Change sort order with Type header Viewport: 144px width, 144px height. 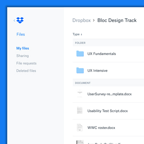77,34
